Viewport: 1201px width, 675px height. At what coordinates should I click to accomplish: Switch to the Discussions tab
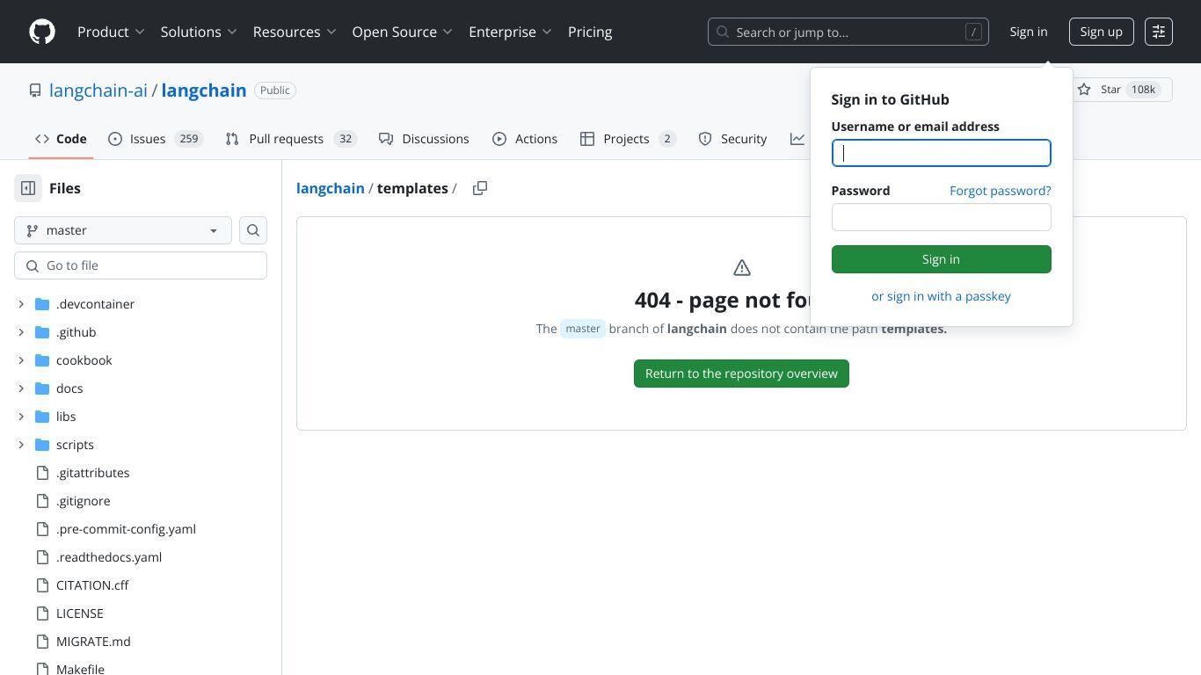(424, 139)
